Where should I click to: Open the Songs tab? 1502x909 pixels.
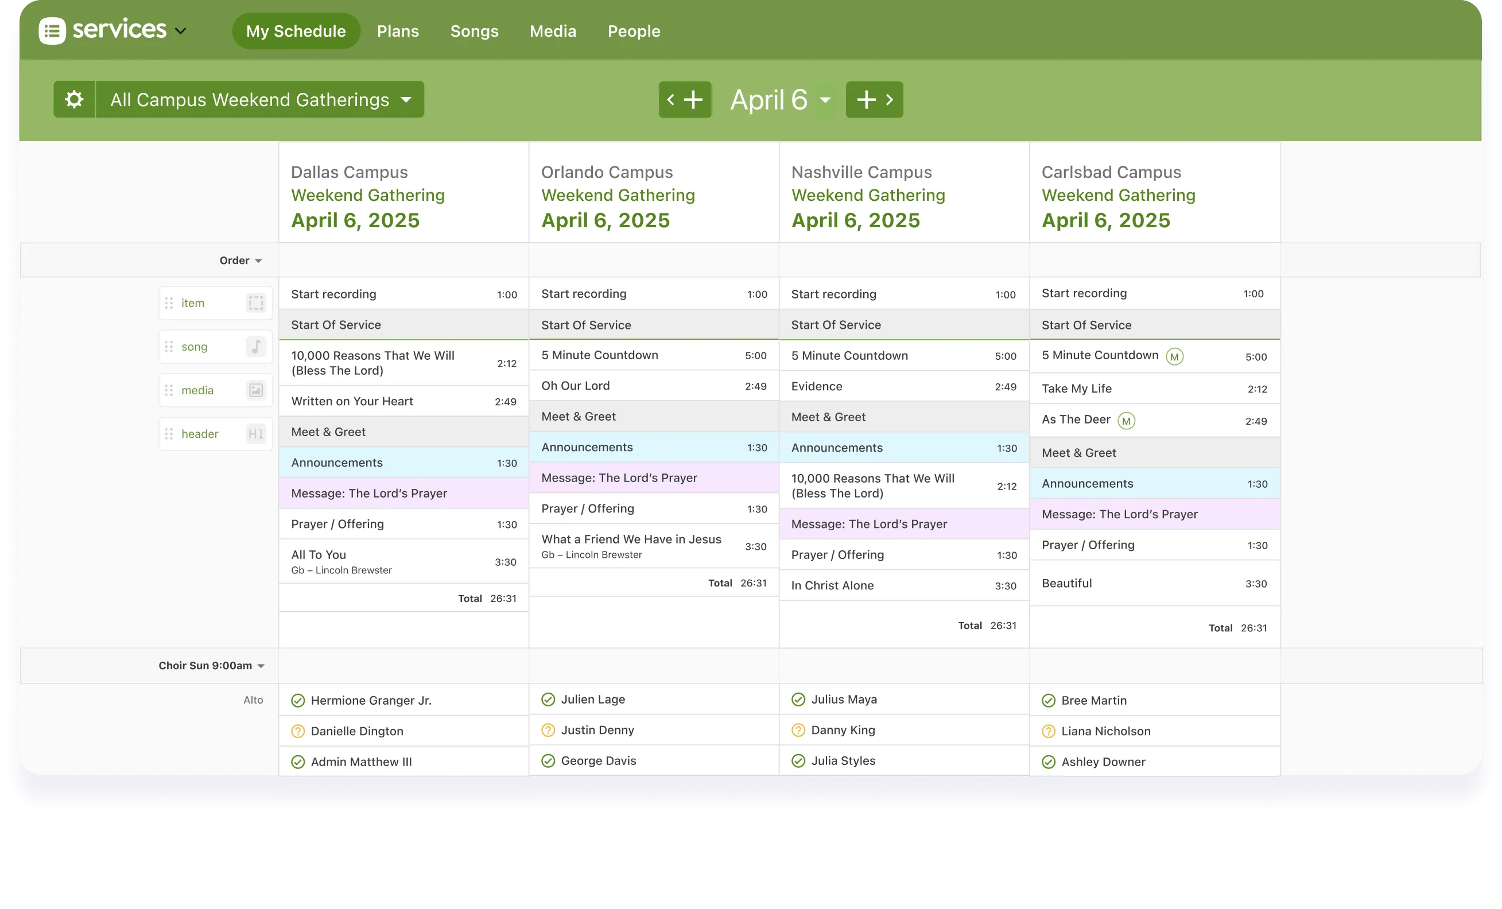(474, 31)
